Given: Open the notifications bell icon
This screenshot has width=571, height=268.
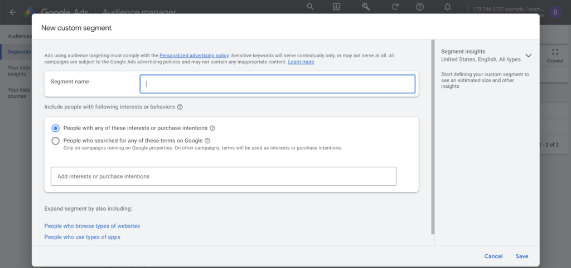Looking at the screenshot, I should 448,7.
